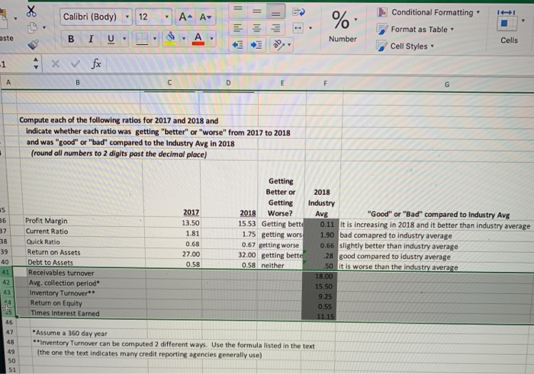Open fill color dropdown arrow

(x=184, y=38)
